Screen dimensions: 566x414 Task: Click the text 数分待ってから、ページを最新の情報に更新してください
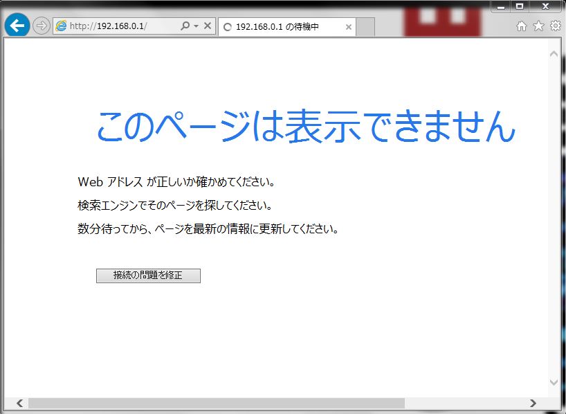click(208, 228)
